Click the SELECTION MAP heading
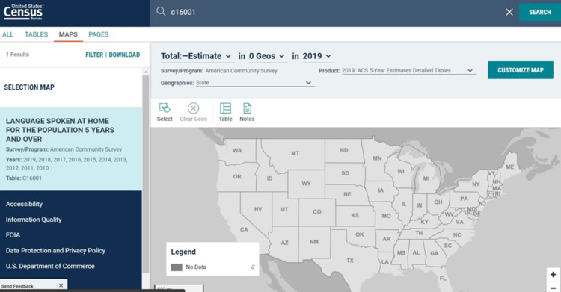 (x=29, y=87)
